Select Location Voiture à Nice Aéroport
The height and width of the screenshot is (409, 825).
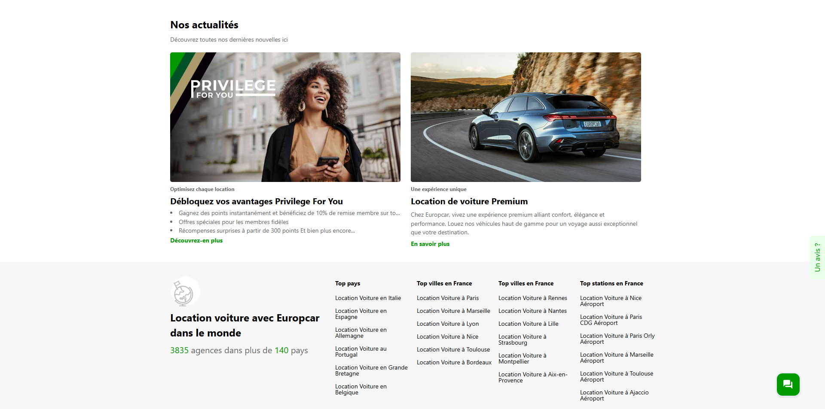611,301
